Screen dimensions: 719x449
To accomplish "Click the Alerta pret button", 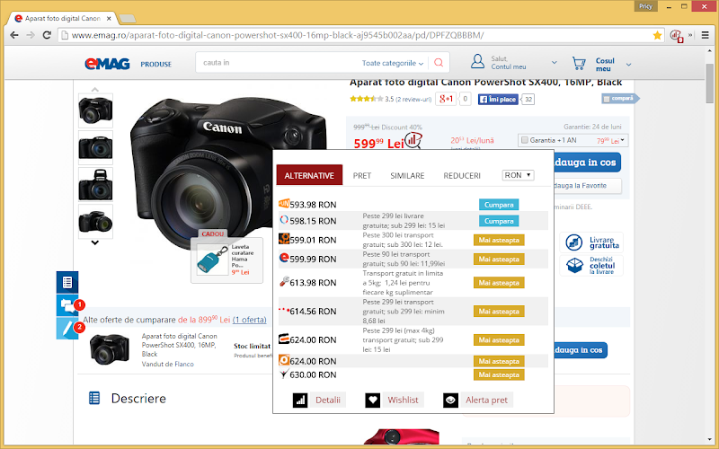I will pos(486,400).
